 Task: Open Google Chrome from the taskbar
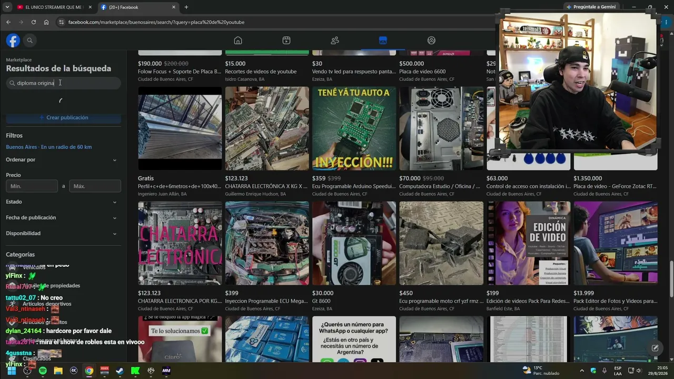click(89, 371)
